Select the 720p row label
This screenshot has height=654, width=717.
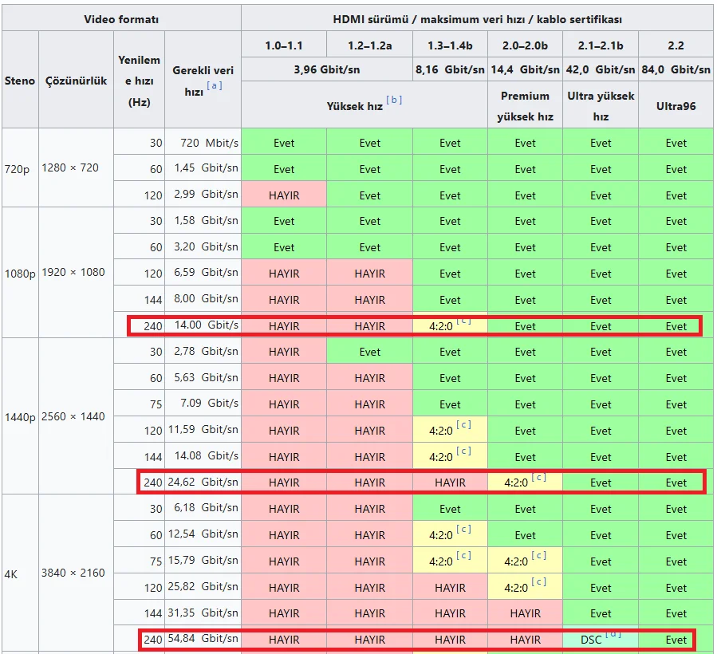18,168
